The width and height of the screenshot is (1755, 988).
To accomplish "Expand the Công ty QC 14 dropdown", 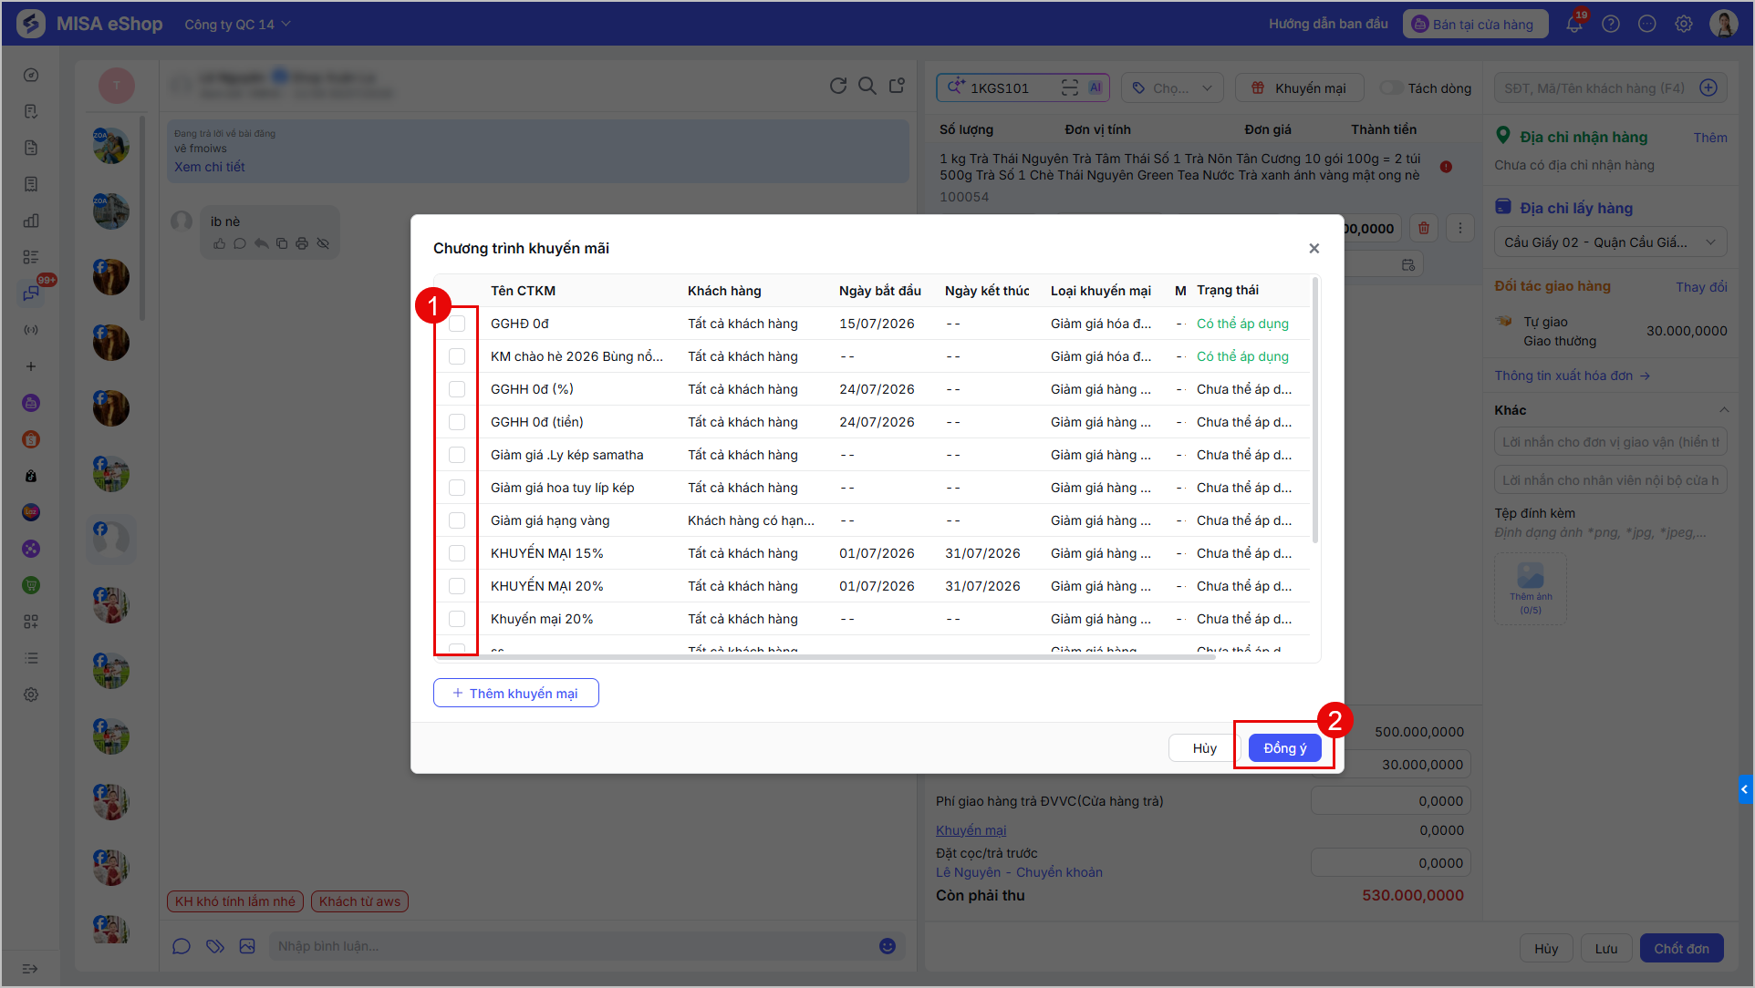I will pyautogui.click(x=237, y=25).
